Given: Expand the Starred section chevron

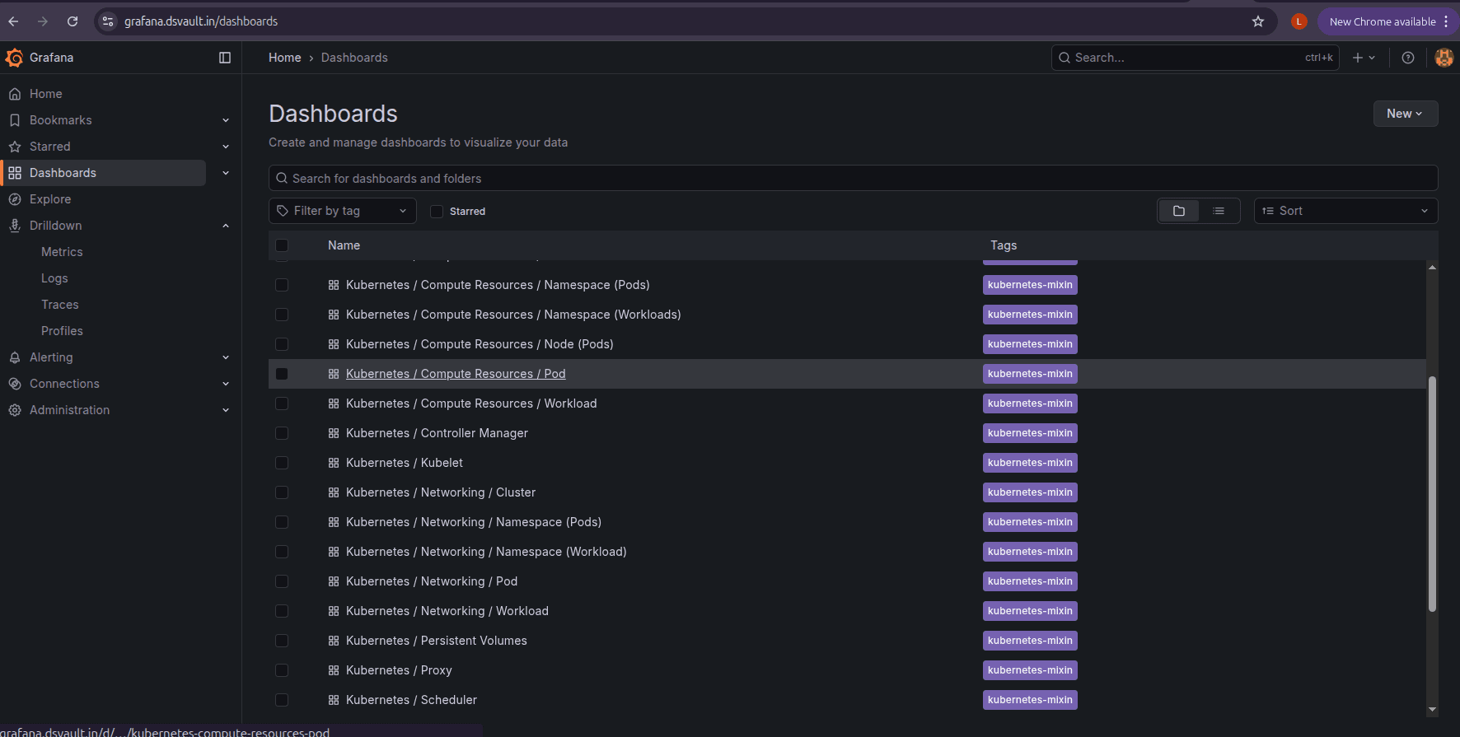Looking at the screenshot, I should [226, 147].
